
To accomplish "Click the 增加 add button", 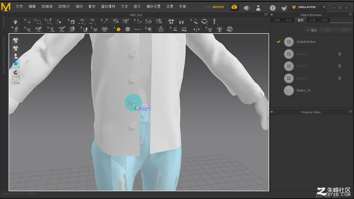I will [x=312, y=30].
